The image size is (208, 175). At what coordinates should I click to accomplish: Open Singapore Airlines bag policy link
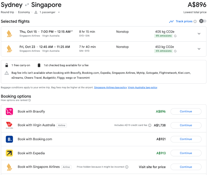110,87
